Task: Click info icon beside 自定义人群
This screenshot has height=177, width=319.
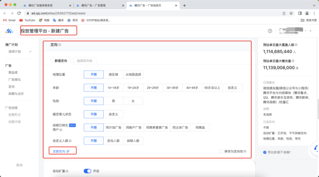Action: [x=70, y=141]
